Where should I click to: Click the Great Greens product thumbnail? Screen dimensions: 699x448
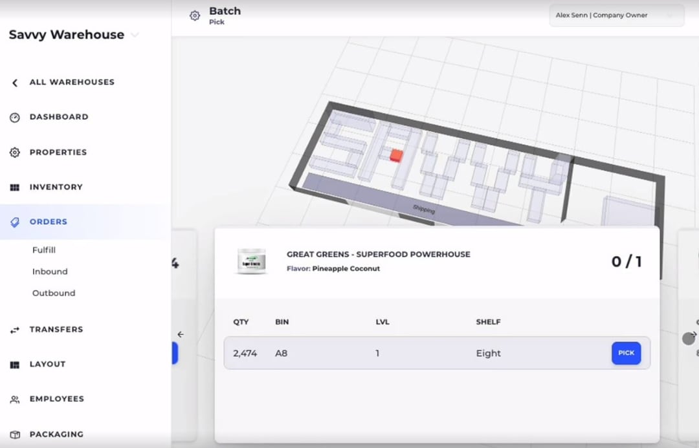coord(251,261)
